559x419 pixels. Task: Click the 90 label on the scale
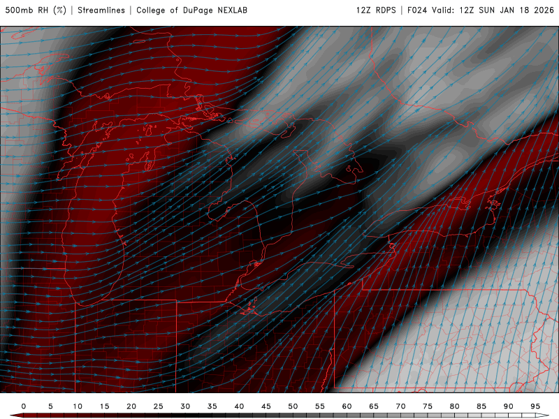[508, 406]
